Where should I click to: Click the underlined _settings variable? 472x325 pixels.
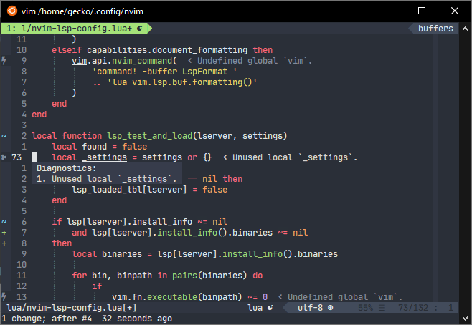[x=105, y=157]
